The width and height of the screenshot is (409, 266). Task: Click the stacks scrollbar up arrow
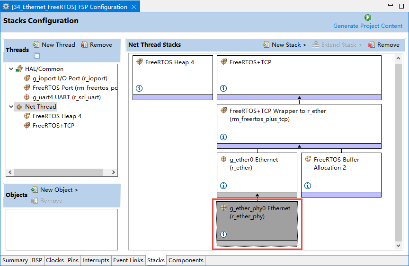pyautogui.click(x=398, y=58)
